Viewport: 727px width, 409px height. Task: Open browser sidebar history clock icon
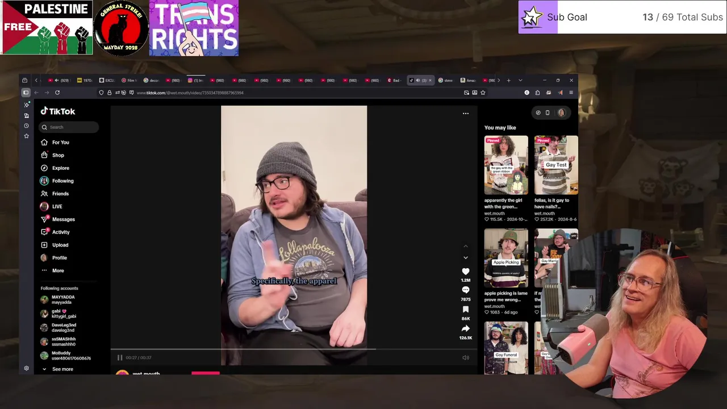coord(26,126)
